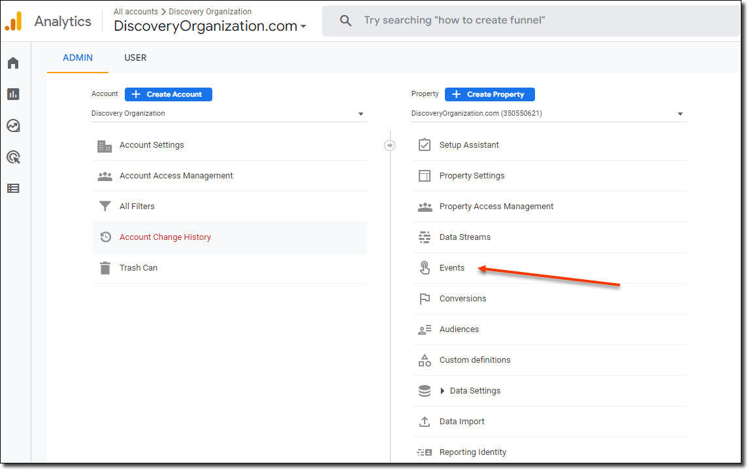Click the search magnifier icon
The width and height of the screenshot is (748, 470).
(346, 20)
